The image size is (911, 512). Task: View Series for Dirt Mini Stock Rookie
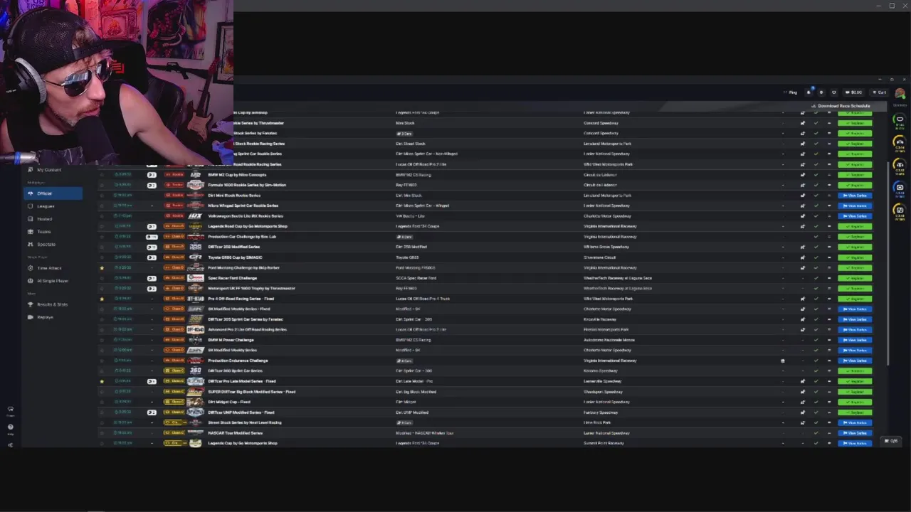click(855, 196)
